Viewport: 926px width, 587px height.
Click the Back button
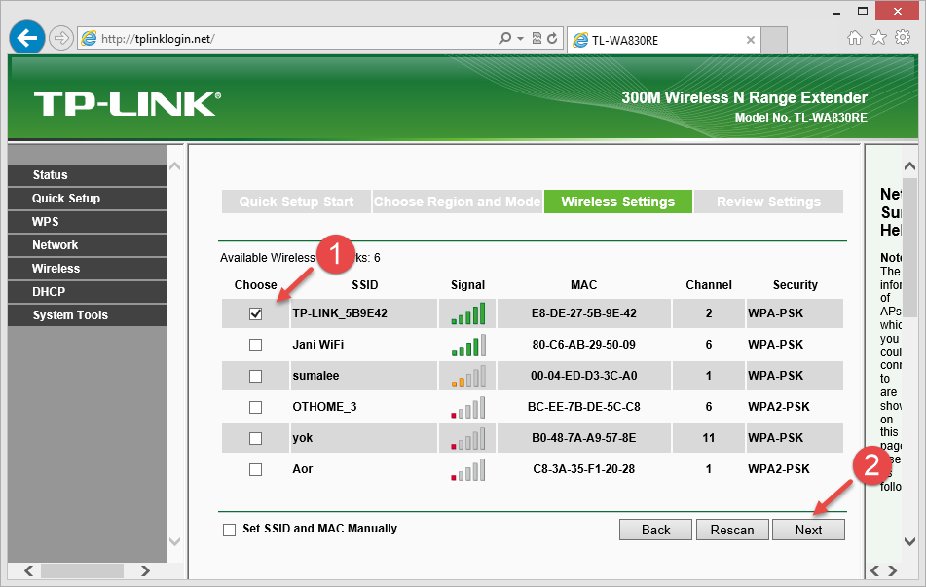655,530
